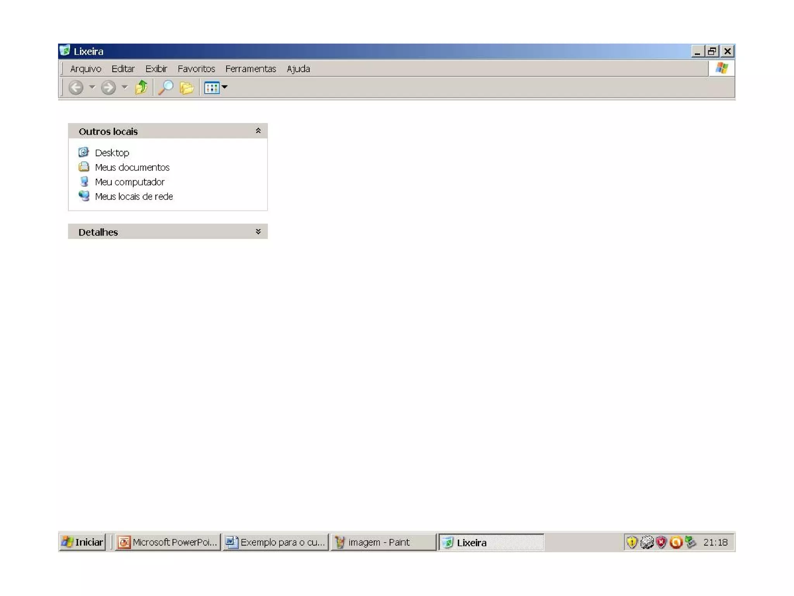
Task: Click the Iniciar start button
Action: 83,542
